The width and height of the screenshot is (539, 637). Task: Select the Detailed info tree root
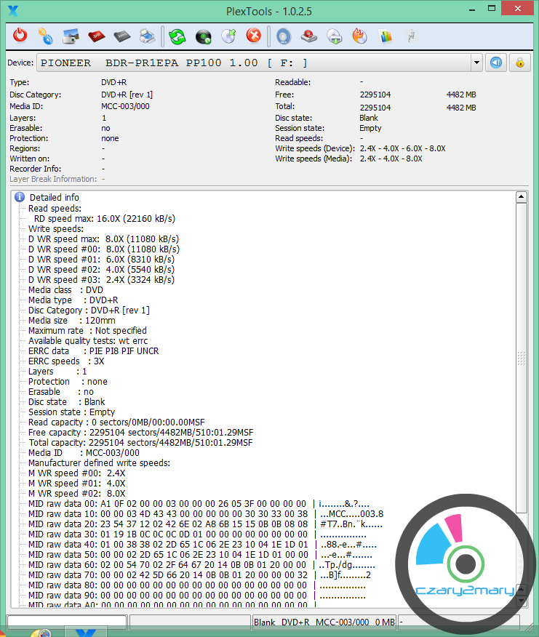(x=54, y=197)
